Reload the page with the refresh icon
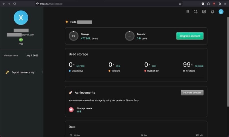 click(15, 4)
